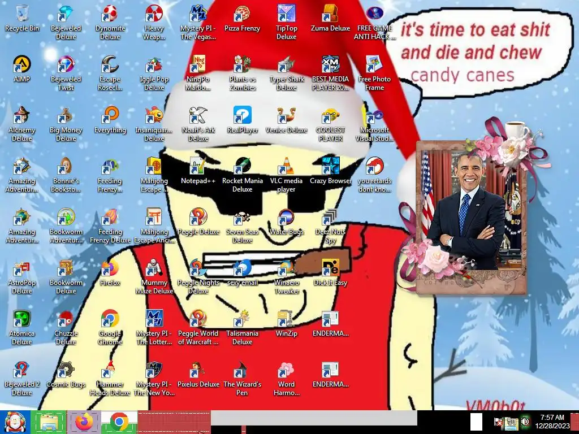Select the Mahjong Escape Ancient shortcut
The width and height of the screenshot is (579, 434).
154,226
